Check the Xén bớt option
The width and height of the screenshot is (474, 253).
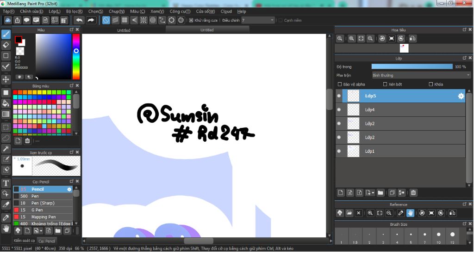(385, 84)
